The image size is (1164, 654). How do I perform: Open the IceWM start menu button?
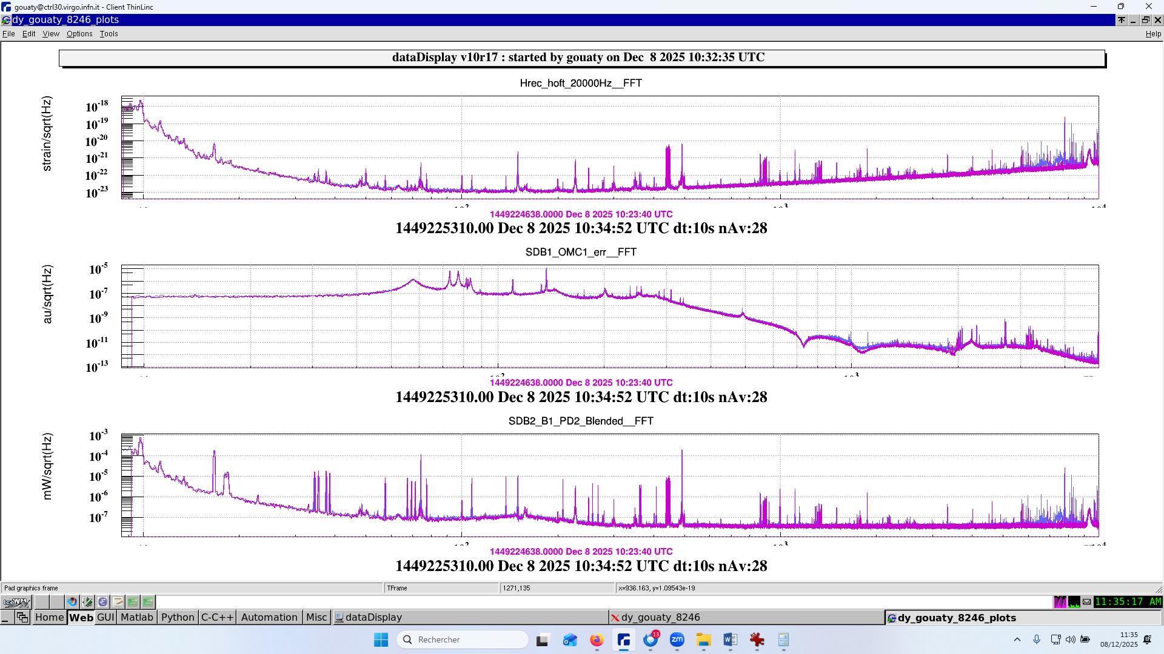coord(16,602)
